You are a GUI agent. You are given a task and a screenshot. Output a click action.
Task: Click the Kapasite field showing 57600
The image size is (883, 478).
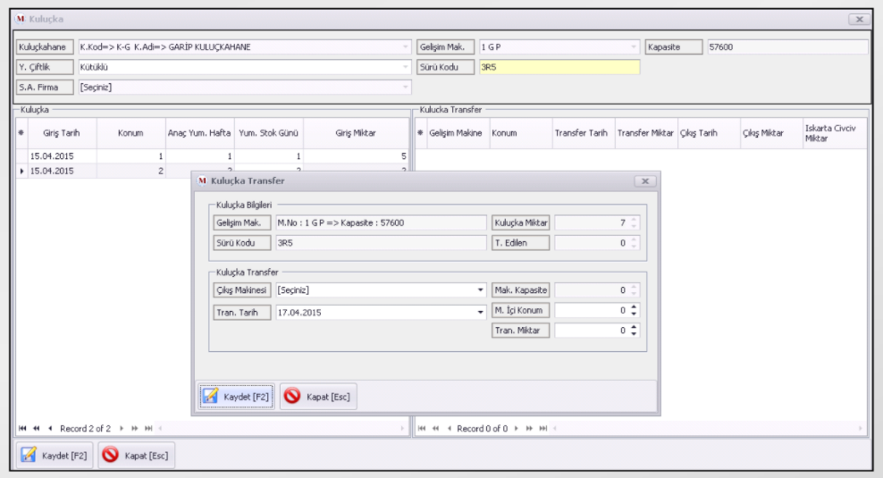click(x=787, y=46)
